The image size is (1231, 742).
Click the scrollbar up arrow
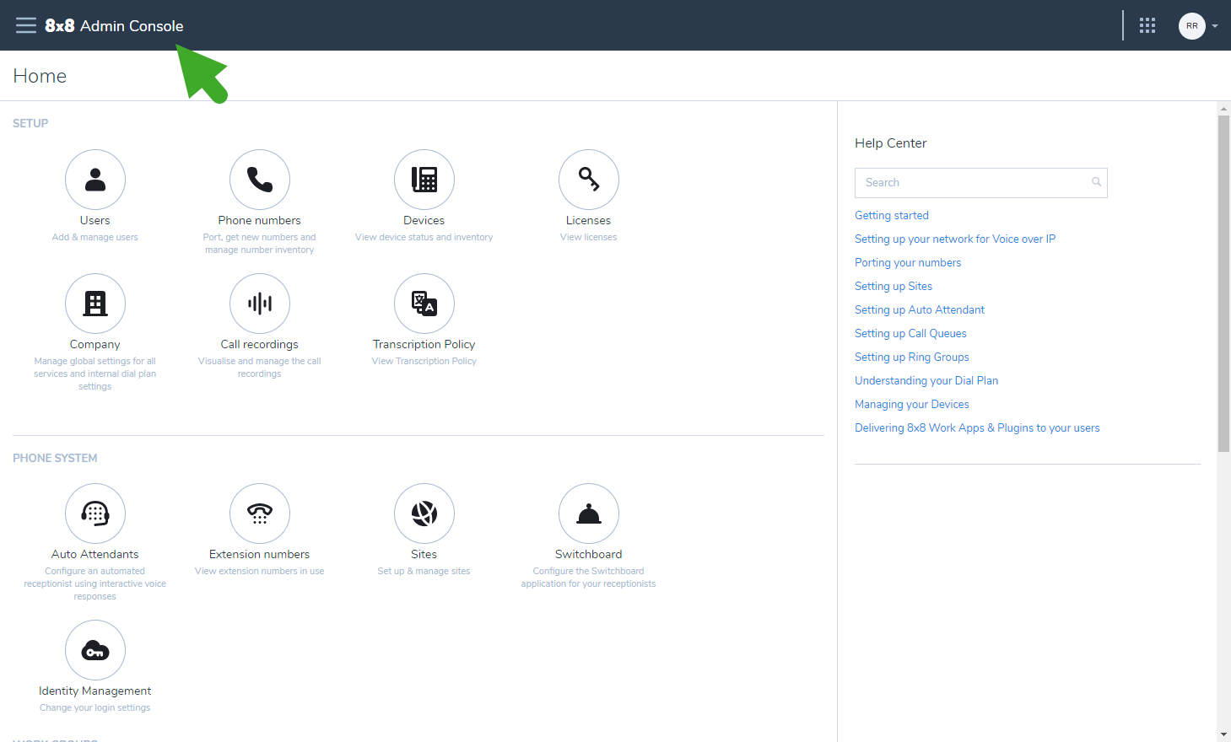coord(1223,109)
